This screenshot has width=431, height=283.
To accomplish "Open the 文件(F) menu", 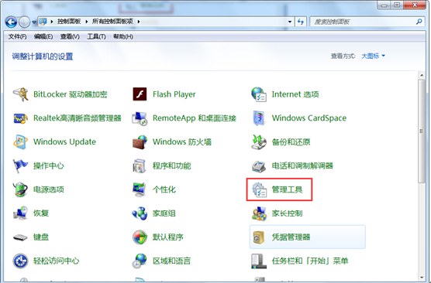I will coord(17,36).
